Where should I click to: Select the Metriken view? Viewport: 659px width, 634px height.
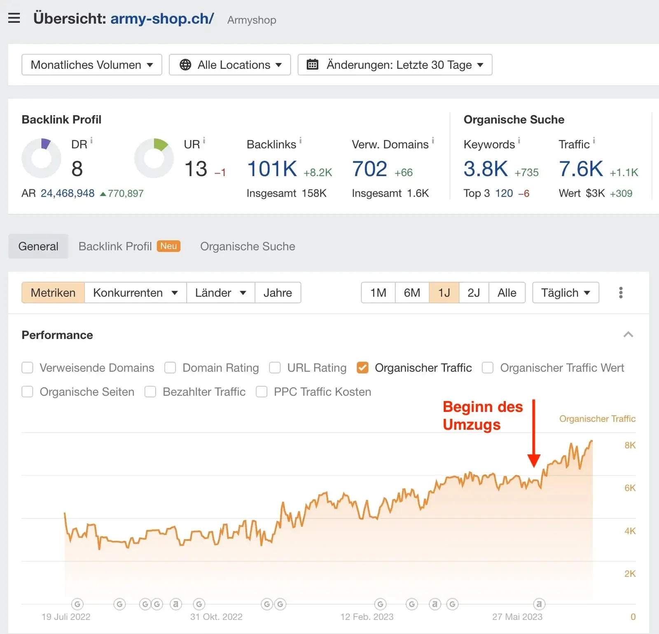click(53, 293)
